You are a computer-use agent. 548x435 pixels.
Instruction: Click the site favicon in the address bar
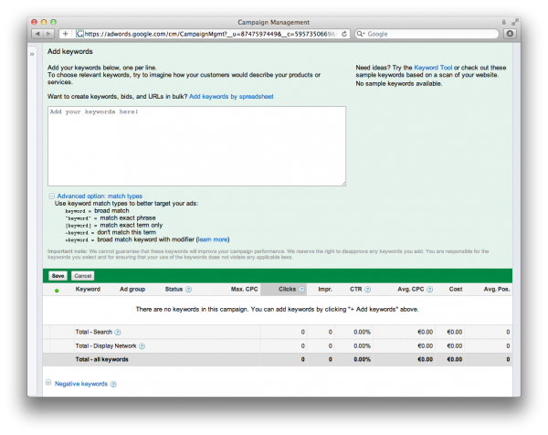[x=79, y=34]
